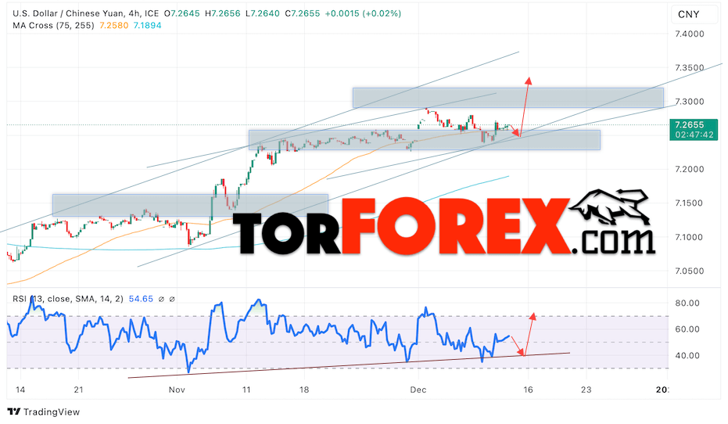The height and width of the screenshot is (424, 728).
Task: Click the first ⌀ symbol beside RSI value
Action: point(161,299)
